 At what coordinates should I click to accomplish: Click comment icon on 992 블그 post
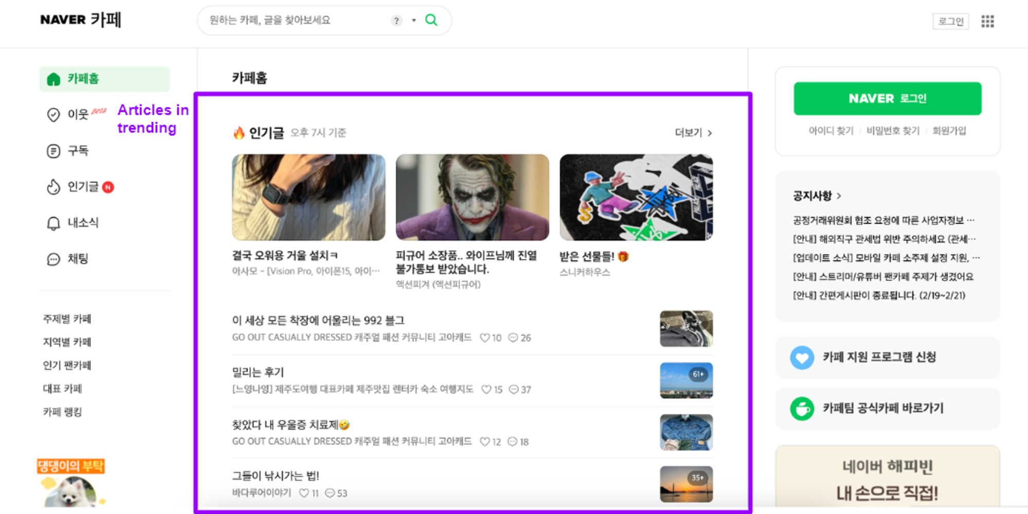tap(513, 338)
